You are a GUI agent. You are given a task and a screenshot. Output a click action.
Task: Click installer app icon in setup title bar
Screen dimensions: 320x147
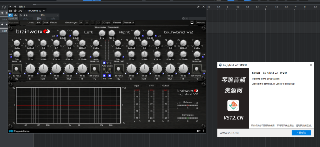tap(220, 65)
